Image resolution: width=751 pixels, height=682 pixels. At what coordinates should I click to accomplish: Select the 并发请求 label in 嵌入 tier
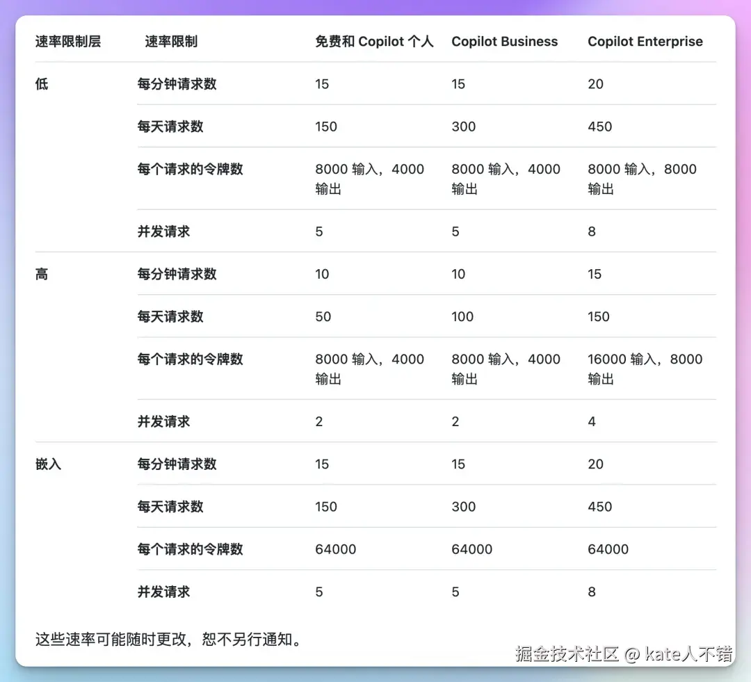point(163,592)
